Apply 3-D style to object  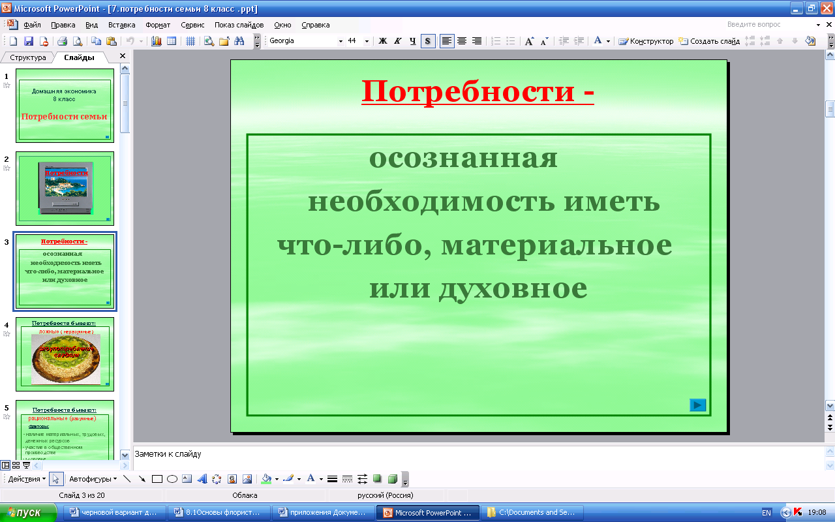[393, 479]
